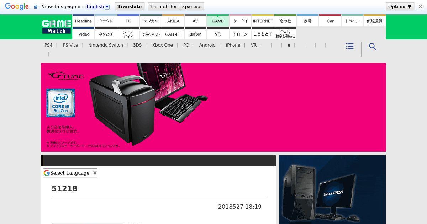Click the lock icon beside View this page
This screenshot has width=427, height=224.
pos(36,6)
